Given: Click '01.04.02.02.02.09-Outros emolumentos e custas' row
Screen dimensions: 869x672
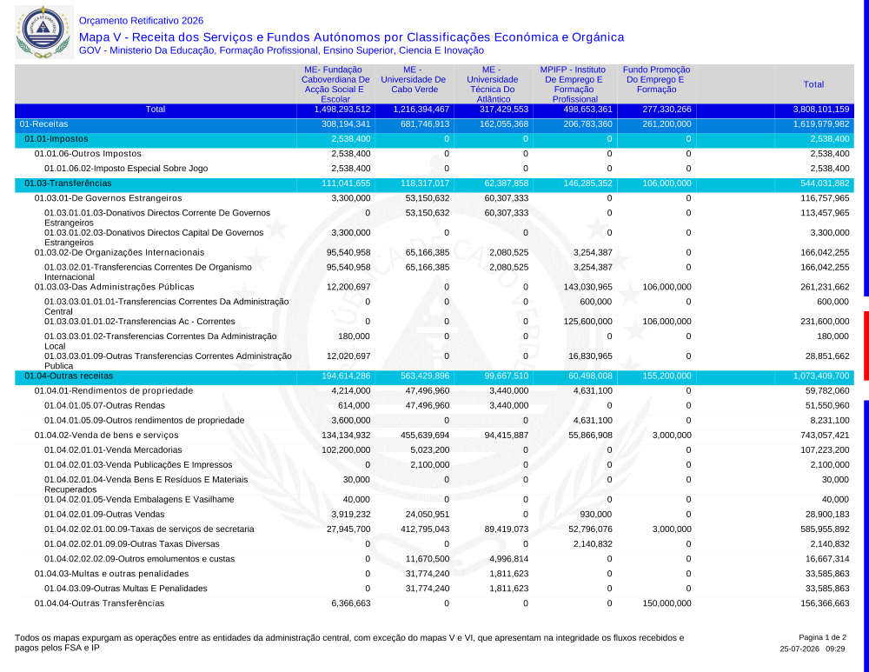Looking at the screenshot, I should pos(434,559).
